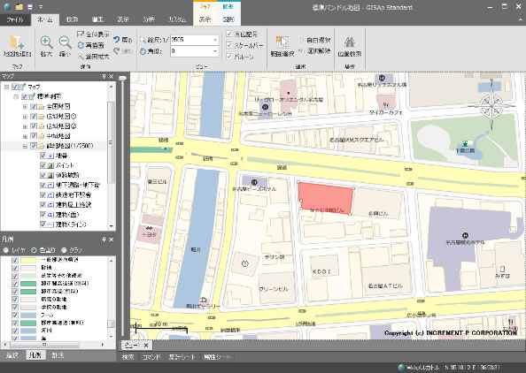Uncheck the ポイント layer checkbox

click(x=43, y=165)
